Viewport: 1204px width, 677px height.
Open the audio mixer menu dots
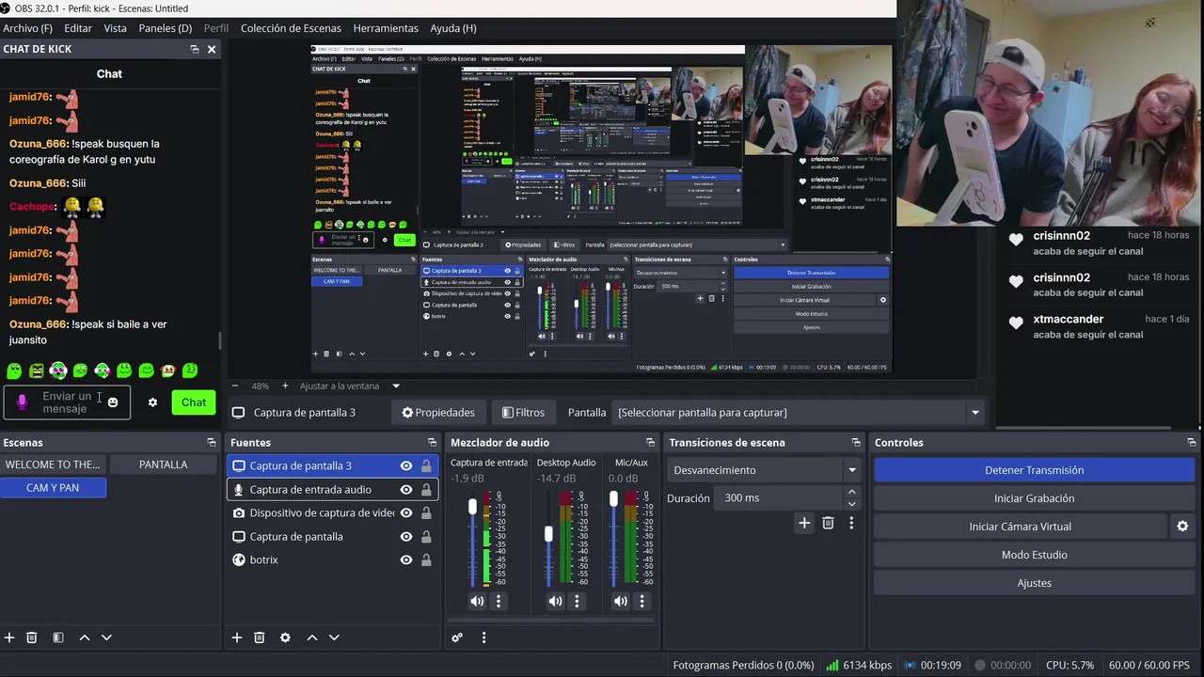point(483,638)
